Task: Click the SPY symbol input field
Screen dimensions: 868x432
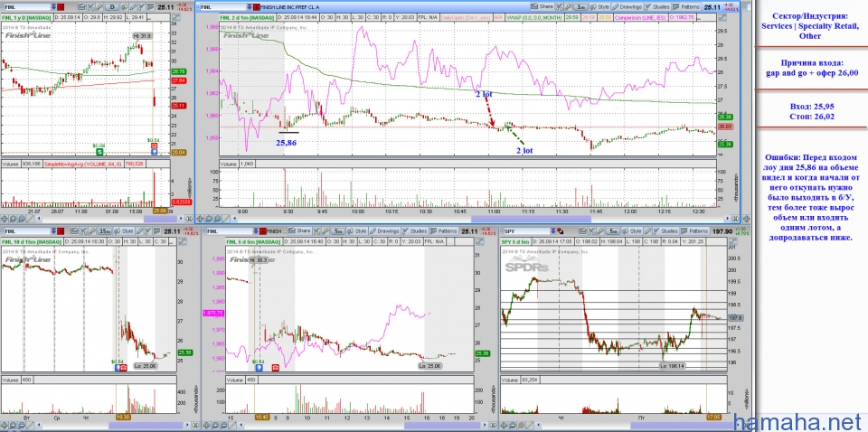Action: coord(526,231)
